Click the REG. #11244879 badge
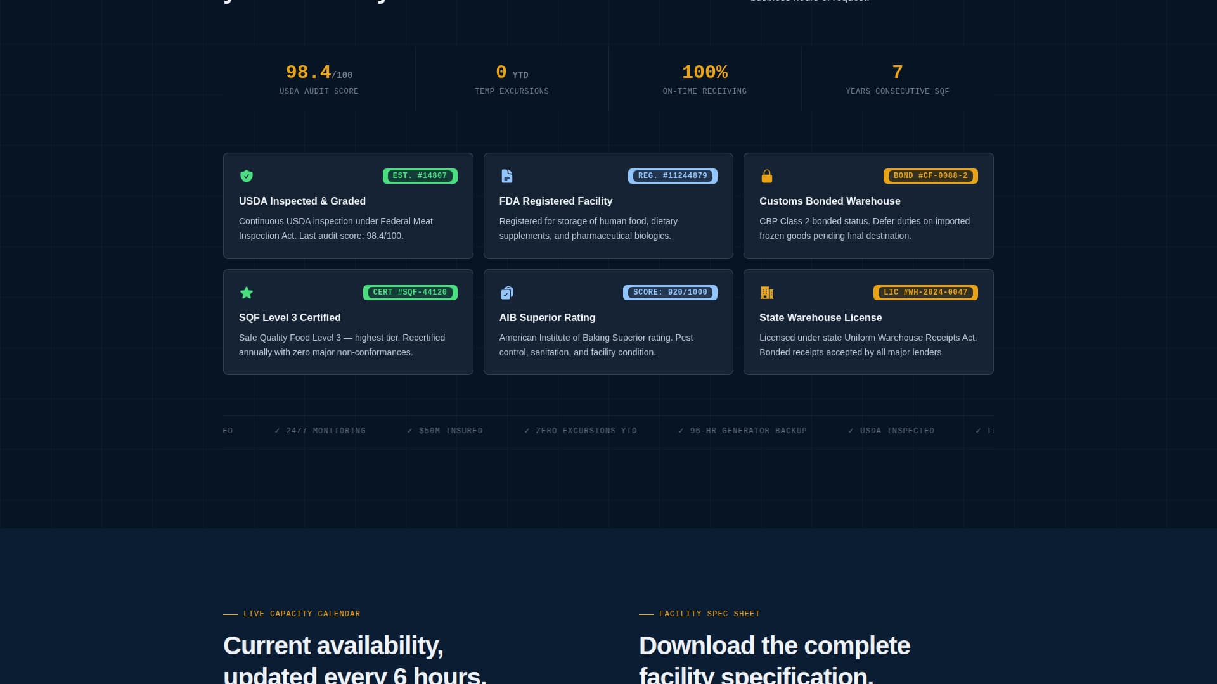 click(673, 176)
